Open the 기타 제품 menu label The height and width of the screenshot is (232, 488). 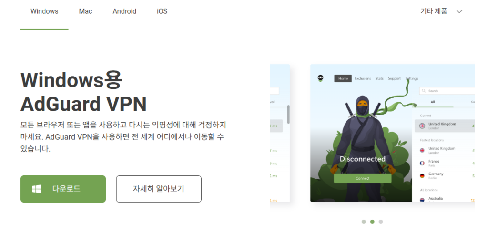coord(434,11)
